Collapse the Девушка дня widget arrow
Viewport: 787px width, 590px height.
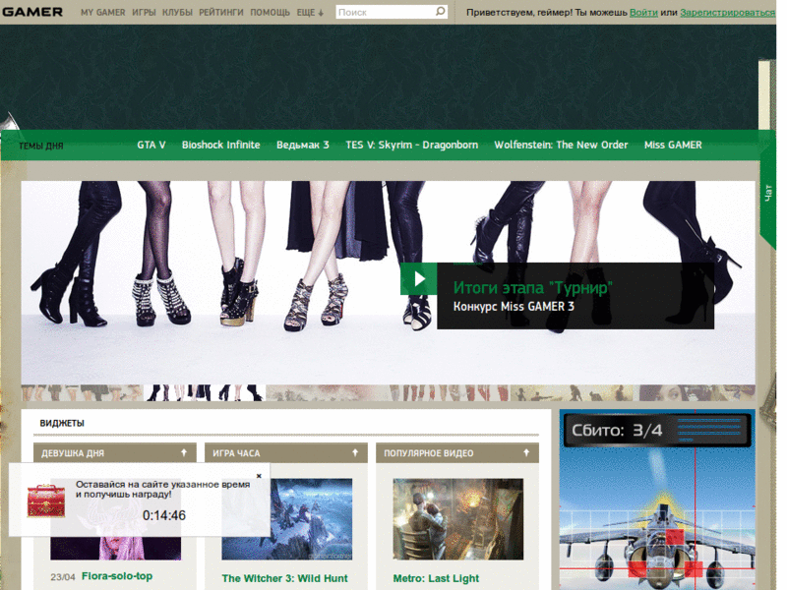184,452
